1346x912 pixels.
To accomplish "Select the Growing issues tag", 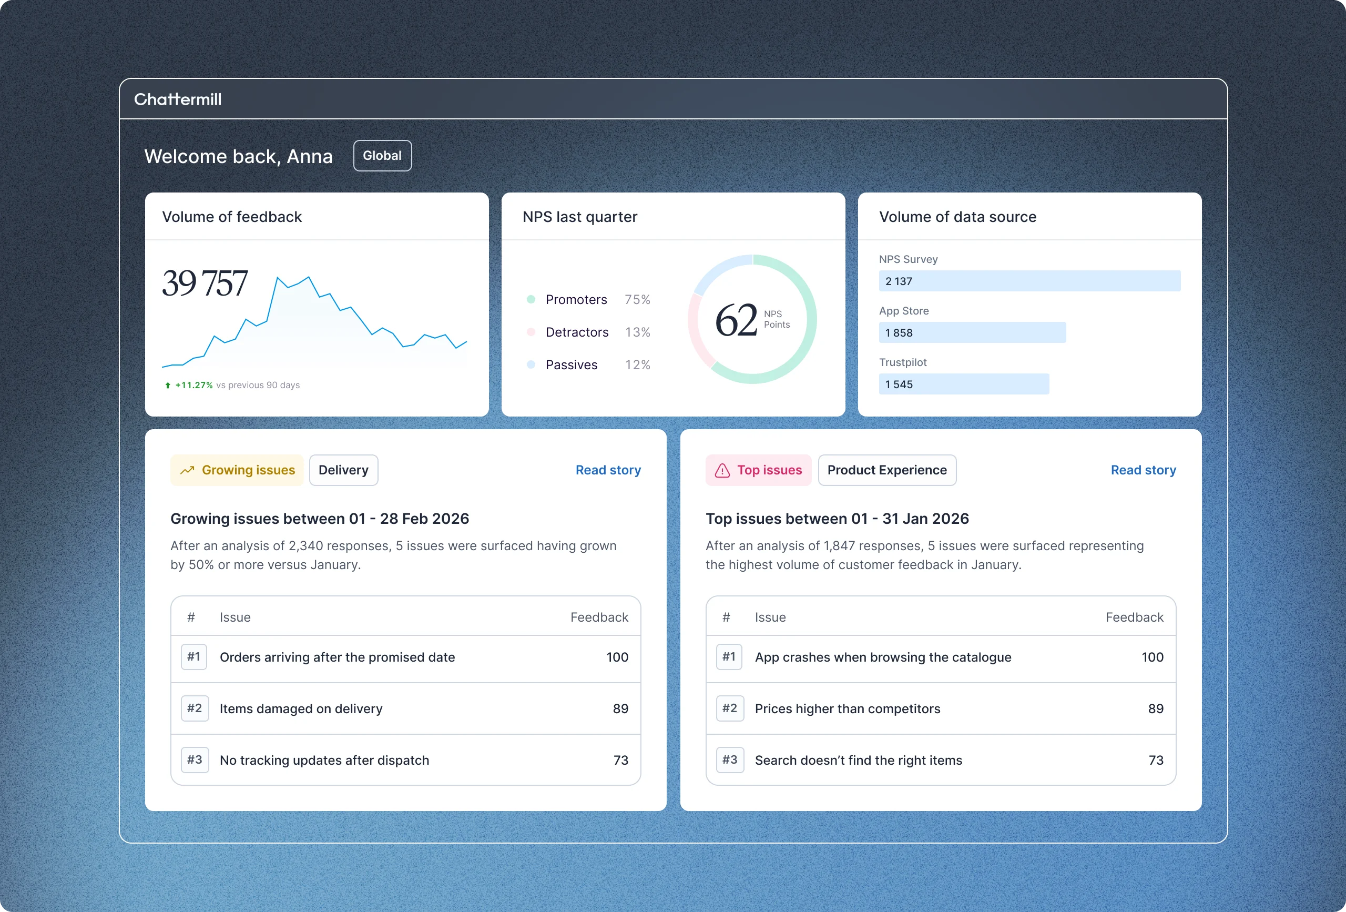I will 237,471.
